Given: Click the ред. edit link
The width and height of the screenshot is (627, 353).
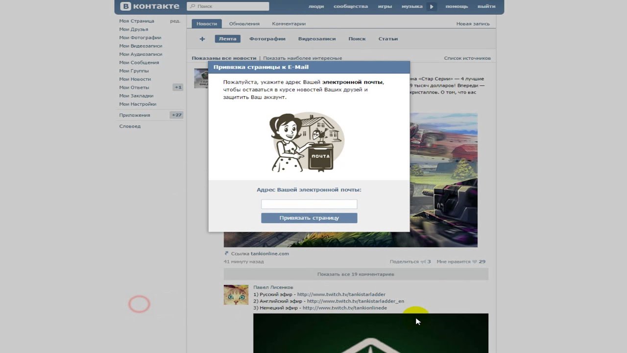Looking at the screenshot, I should tap(175, 21).
